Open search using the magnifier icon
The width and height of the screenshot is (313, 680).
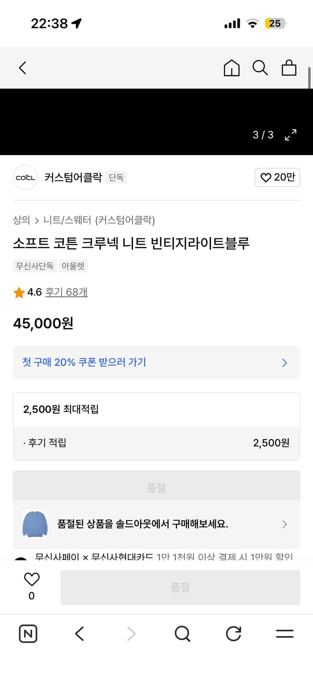click(260, 68)
